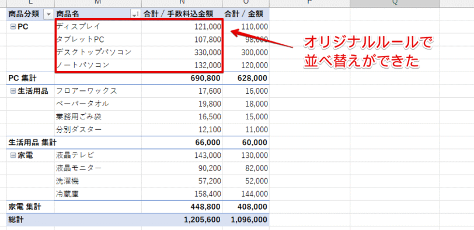This screenshot has height=230, width=474.
Task: Click the value 143,000
Action: click(x=208, y=155)
